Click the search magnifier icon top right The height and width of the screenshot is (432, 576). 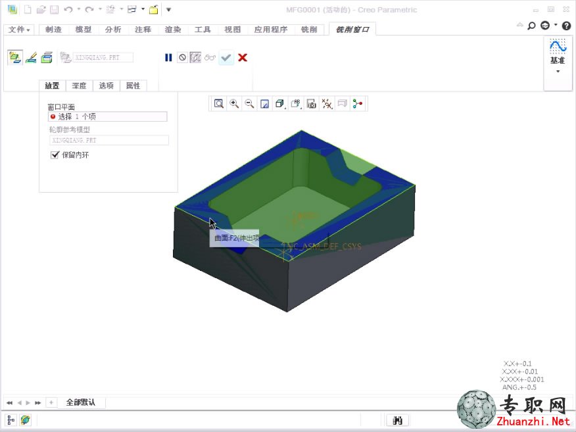tap(531, 26)
